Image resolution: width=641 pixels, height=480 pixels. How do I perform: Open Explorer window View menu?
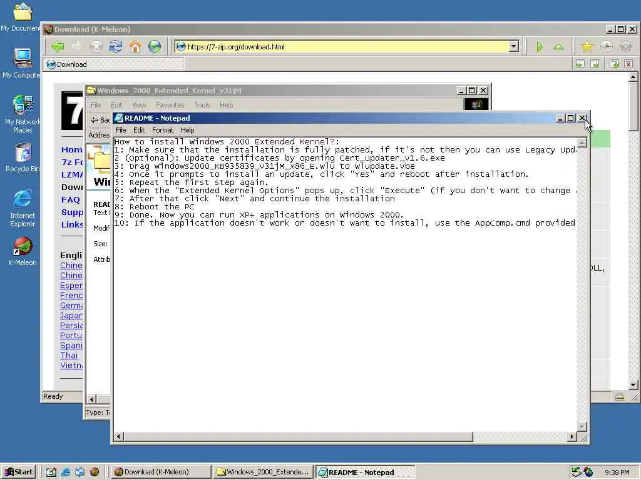[139, 105]
